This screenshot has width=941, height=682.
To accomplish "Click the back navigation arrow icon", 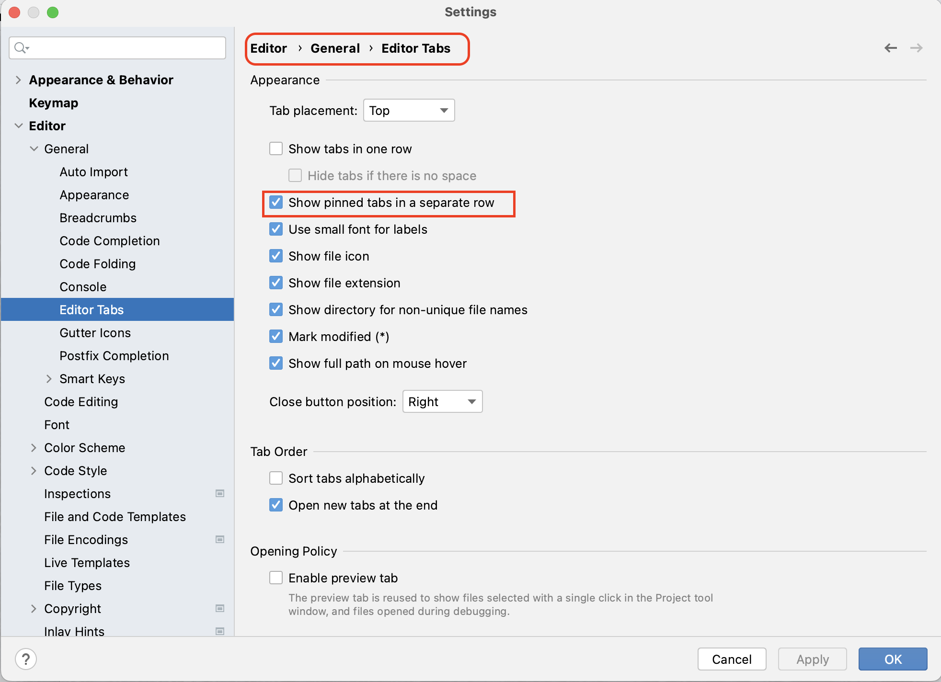I will coord(890,48).
